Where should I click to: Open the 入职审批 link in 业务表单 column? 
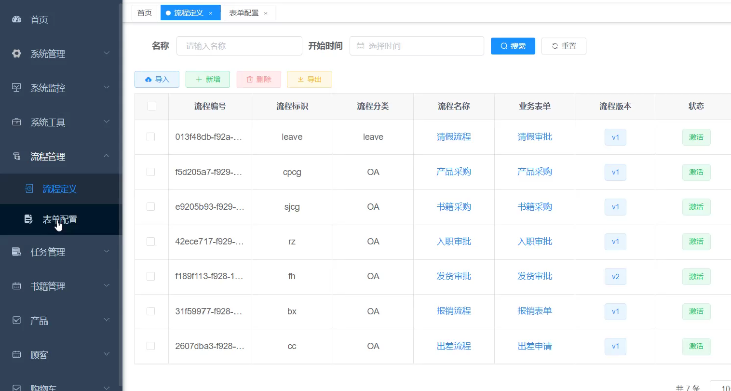535,242
